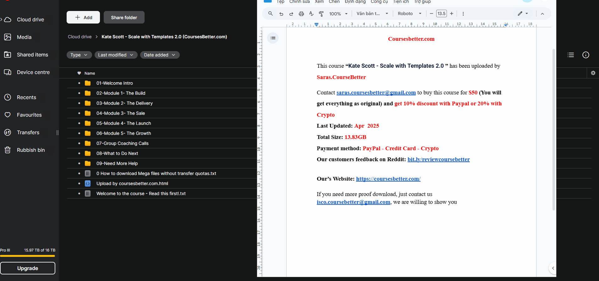This screenshot has width=599, height=281.
Task: Open the coursesbetter.com website link
Action: [388, 179]
